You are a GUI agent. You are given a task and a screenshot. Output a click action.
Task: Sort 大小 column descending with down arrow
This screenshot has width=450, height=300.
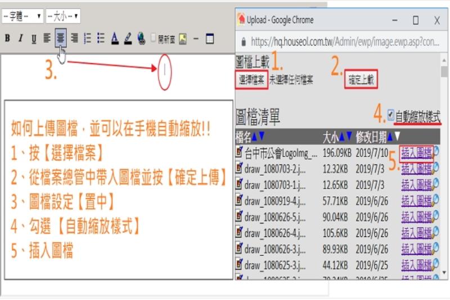click(x=349, y=136)
